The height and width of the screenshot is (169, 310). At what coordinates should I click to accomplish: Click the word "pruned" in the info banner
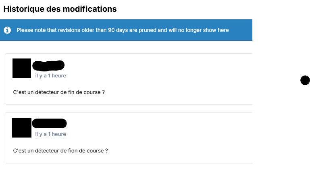click(146, 30)
